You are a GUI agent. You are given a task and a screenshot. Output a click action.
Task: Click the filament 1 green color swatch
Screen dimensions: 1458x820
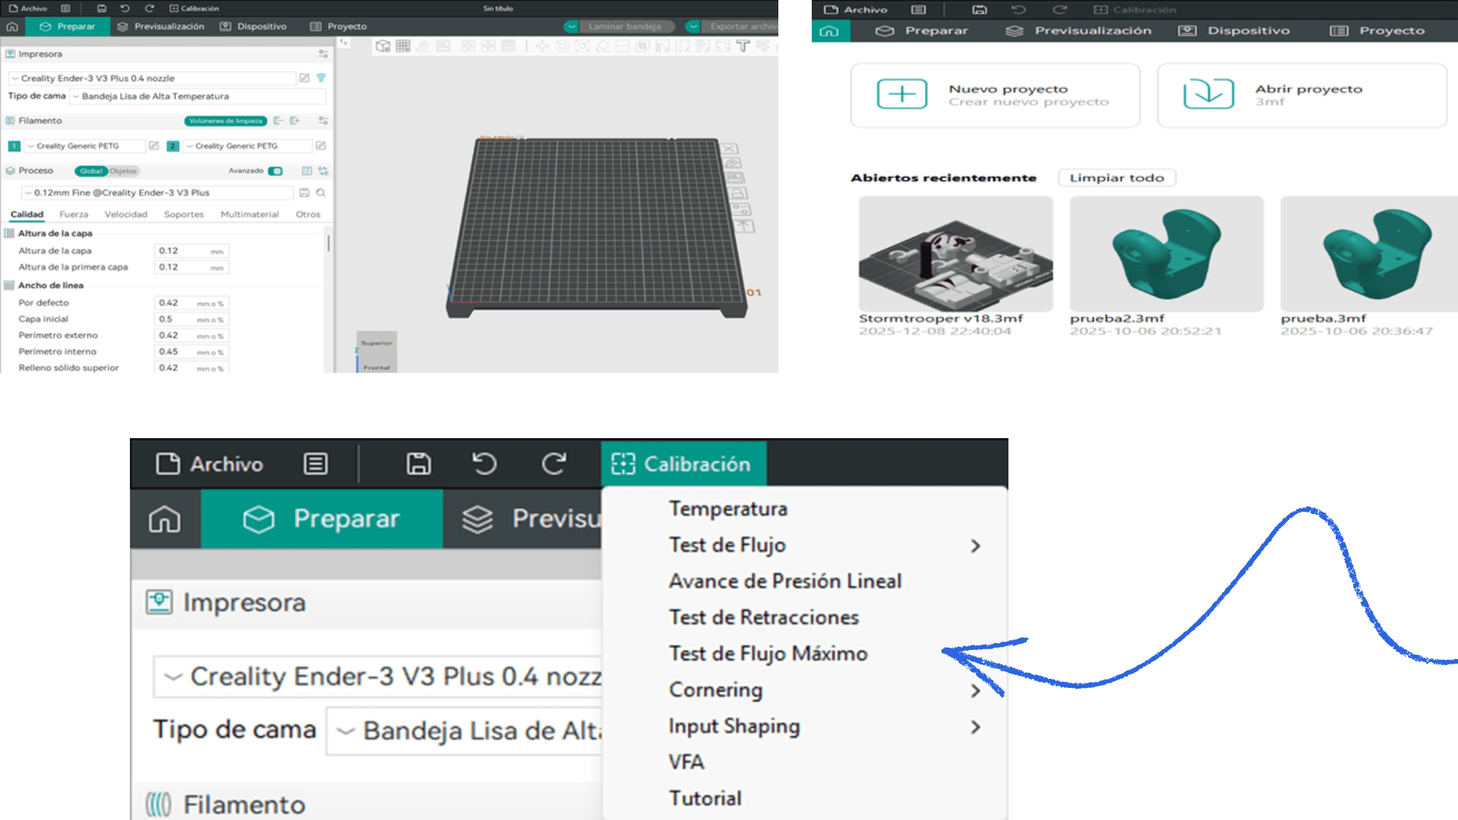coord(14,146)
